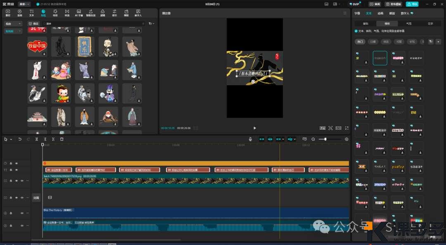
Task: Open the 转场 (Transitions) toolbar icon
Action: pos(67,12)
